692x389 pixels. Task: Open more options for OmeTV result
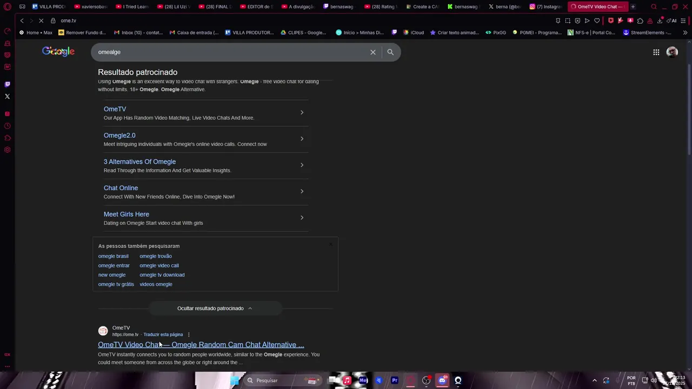[189, 334]
